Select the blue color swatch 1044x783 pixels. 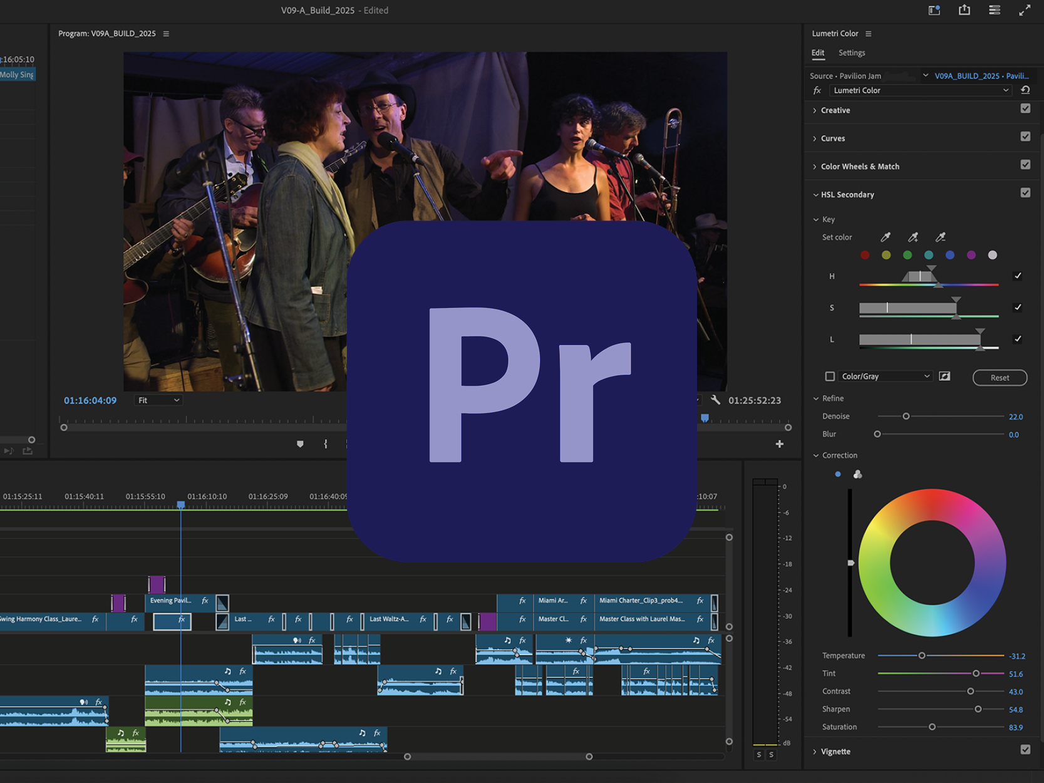coord(950,255)
